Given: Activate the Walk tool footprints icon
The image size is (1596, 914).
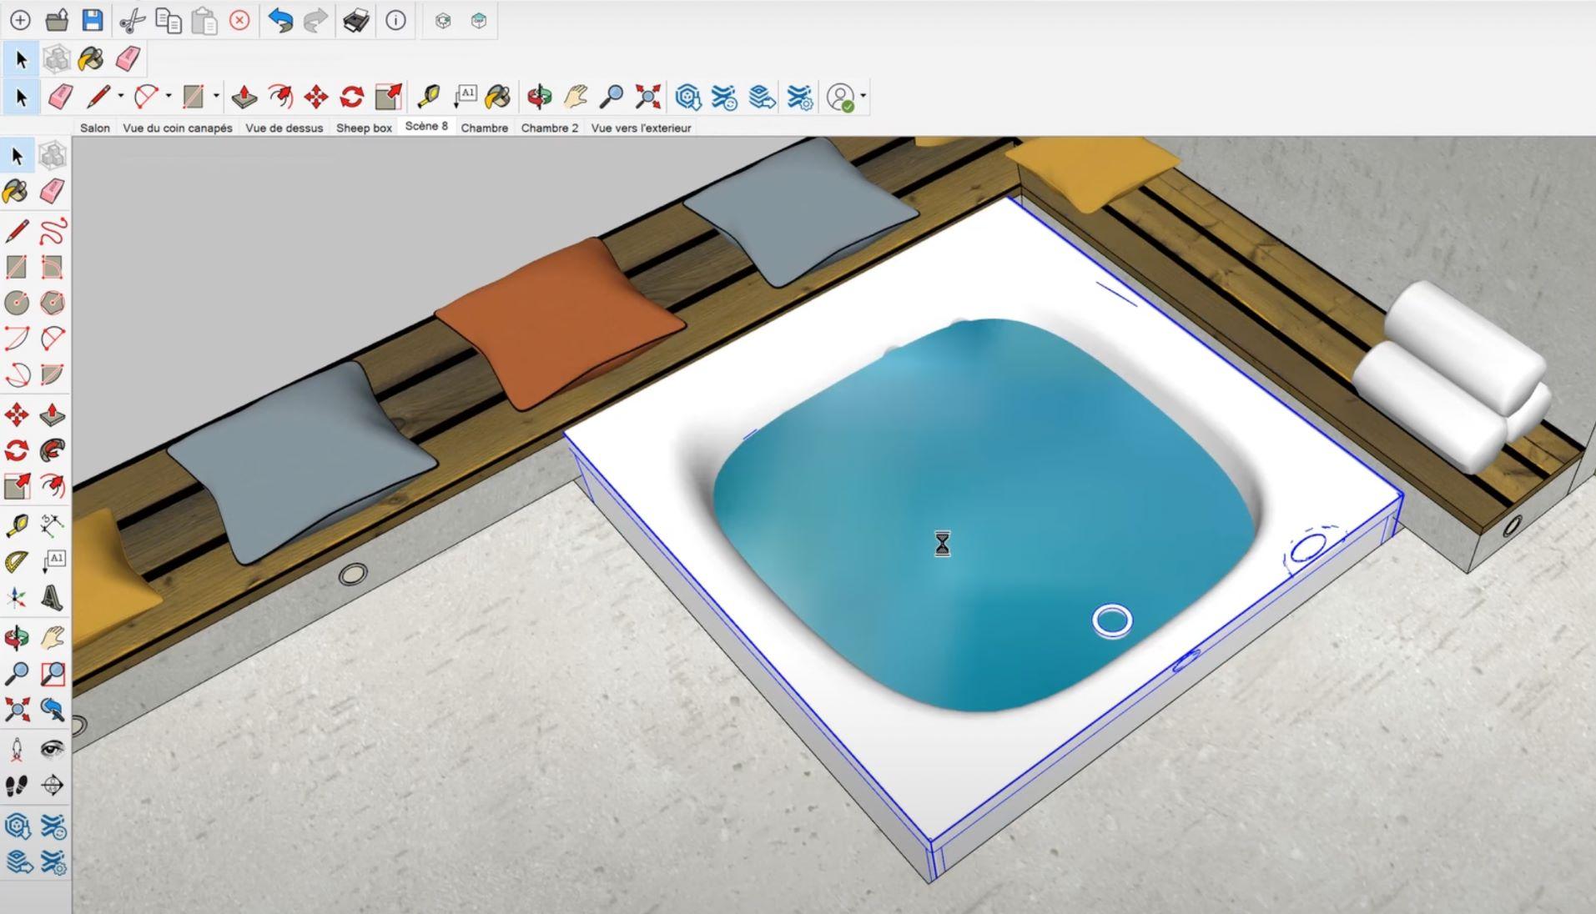Looking at the screenshot, I should pyautogui.click(x=16, y=785).
